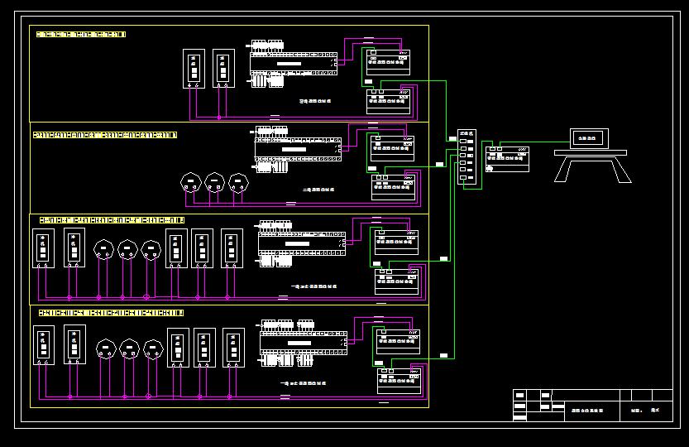This screenshot has height=447, width=689.
Task: Select the rightmost panel device in third section
Action: [232, 248]
